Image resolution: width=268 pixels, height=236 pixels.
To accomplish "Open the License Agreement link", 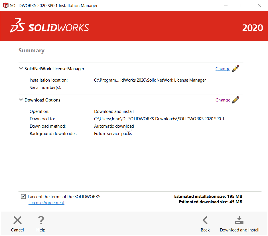I will (x=46, y=202).
